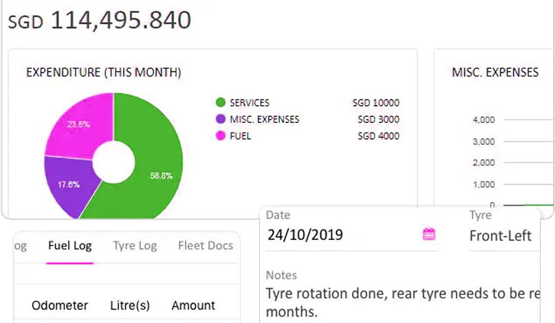Select the Amount column header
The height and width of the screenshot is (323, 555).
(193, 305)
